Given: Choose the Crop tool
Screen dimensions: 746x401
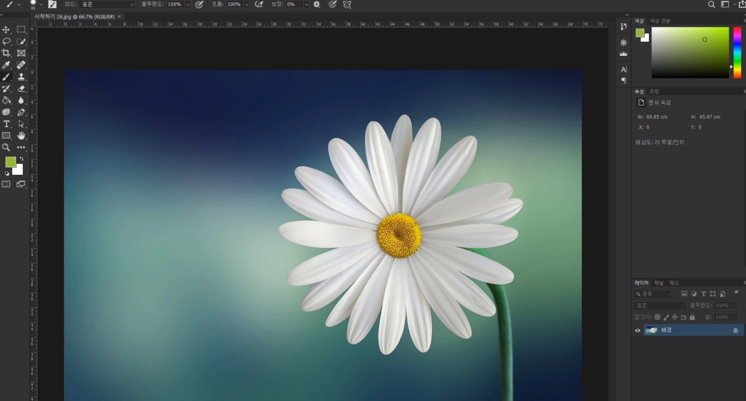Looking at the screenshot, I should 6,53.
